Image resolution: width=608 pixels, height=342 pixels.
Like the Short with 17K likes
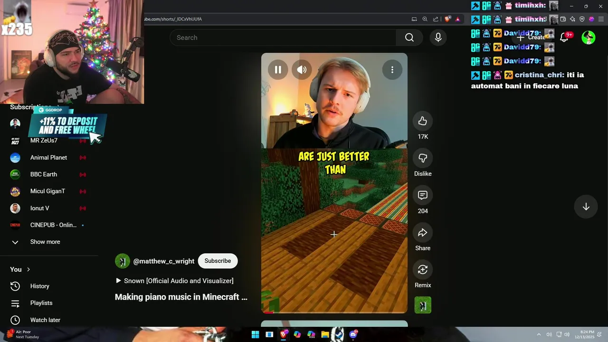point(423,121)
